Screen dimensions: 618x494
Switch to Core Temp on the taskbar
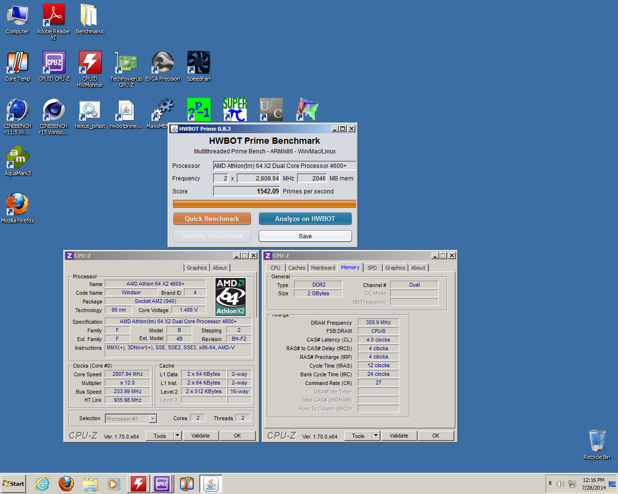tap(186, 484)
